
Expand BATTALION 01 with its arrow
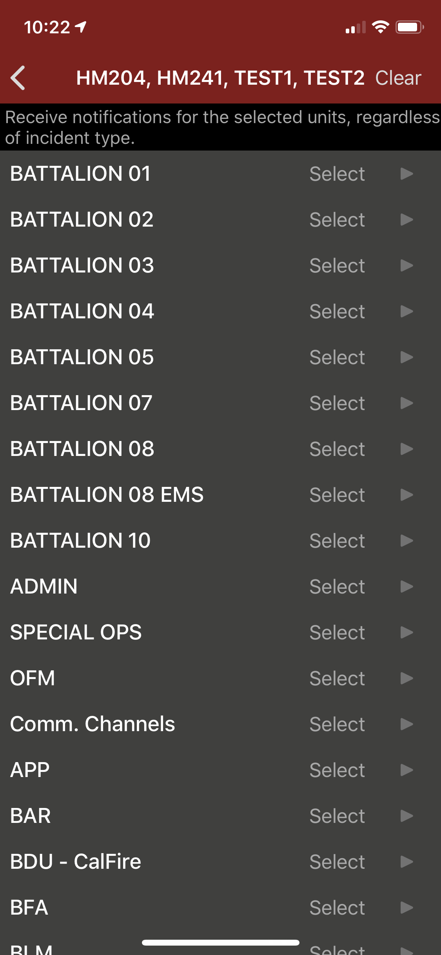(x=407, y=174)
